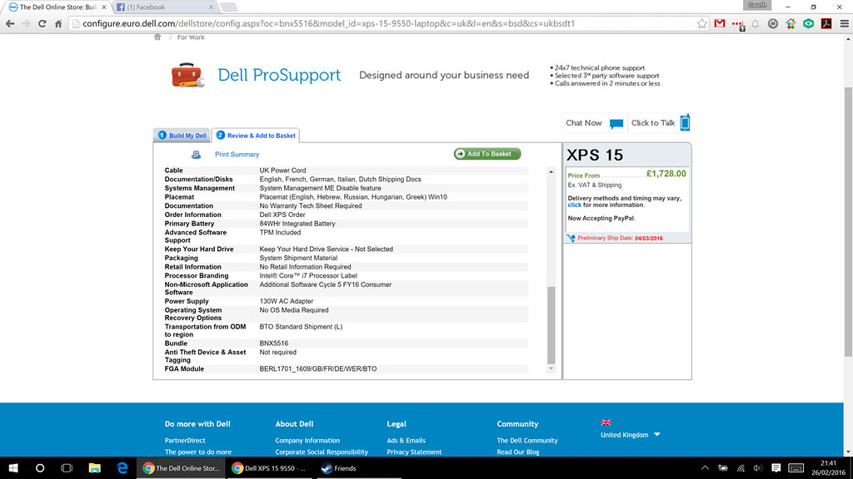Open the new tab button
This screenshot has width=853, height=479.
pyautogui.click(x=228, y=7)
